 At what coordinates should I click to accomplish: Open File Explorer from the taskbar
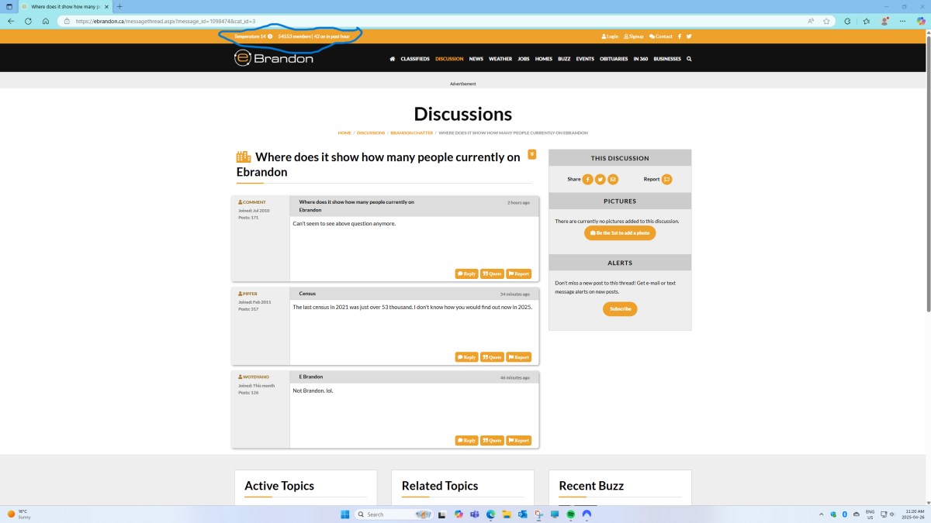pyautogui.click(x=506, y=514)
